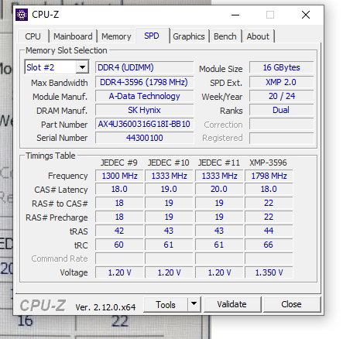The height and width of the screenshot is (339, 343).
Task: Close the CPU-Z window with X
Action: (306, 15)
